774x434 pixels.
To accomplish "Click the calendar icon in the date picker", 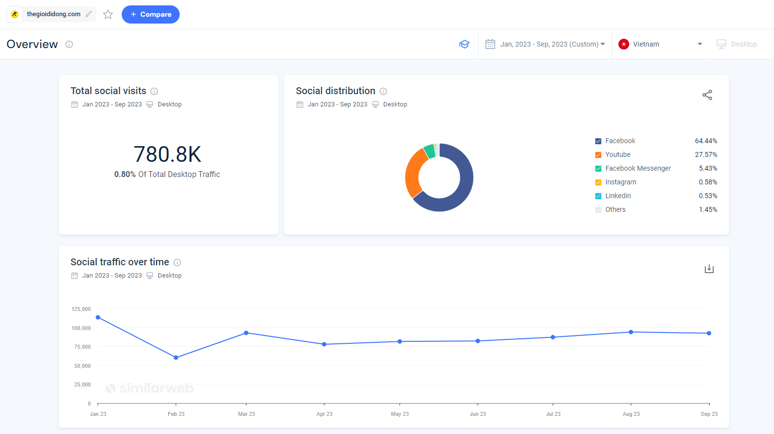I will (x=490, y=44).
